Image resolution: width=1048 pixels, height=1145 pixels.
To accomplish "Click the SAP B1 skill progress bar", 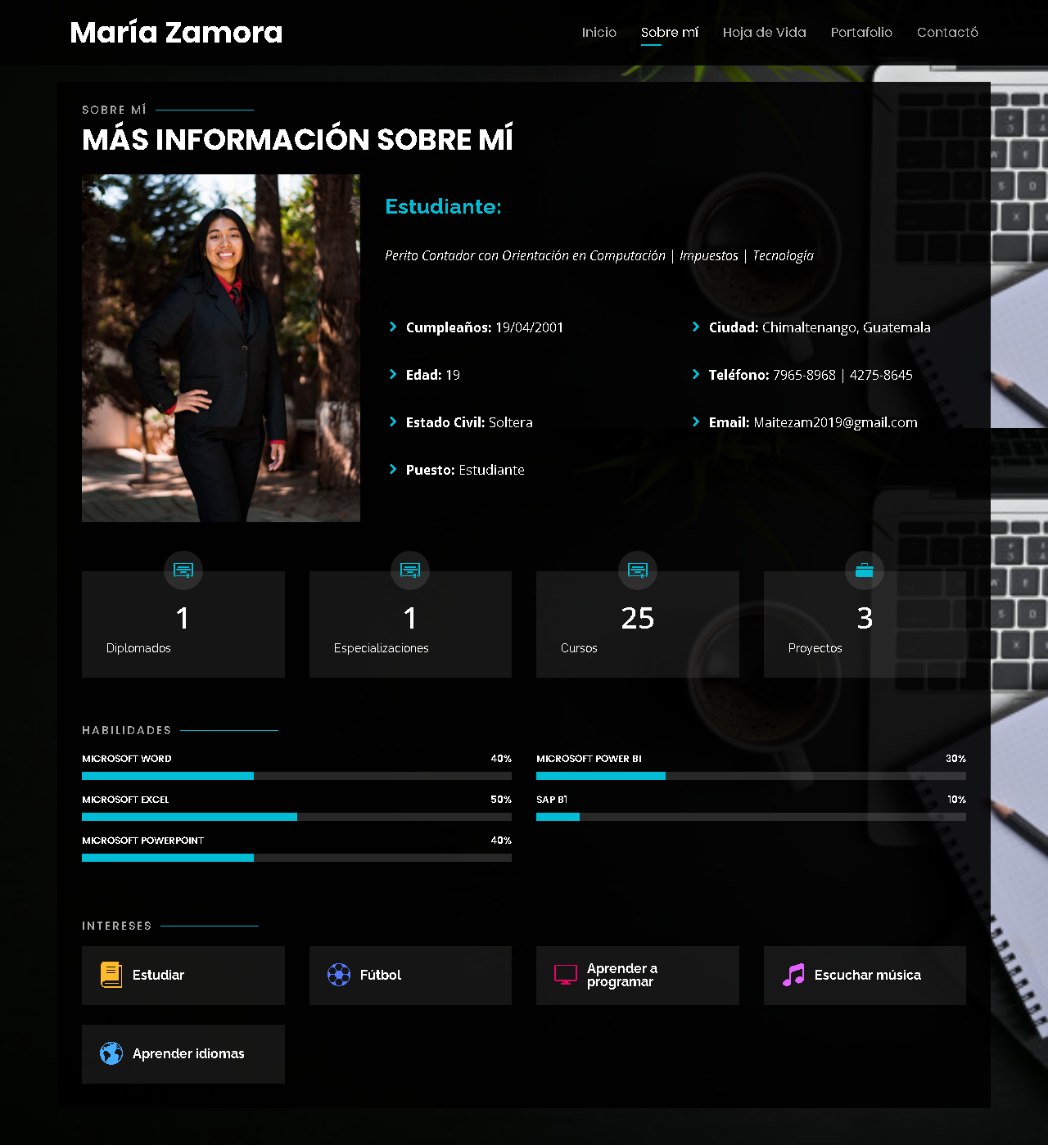I will [751, 817].
